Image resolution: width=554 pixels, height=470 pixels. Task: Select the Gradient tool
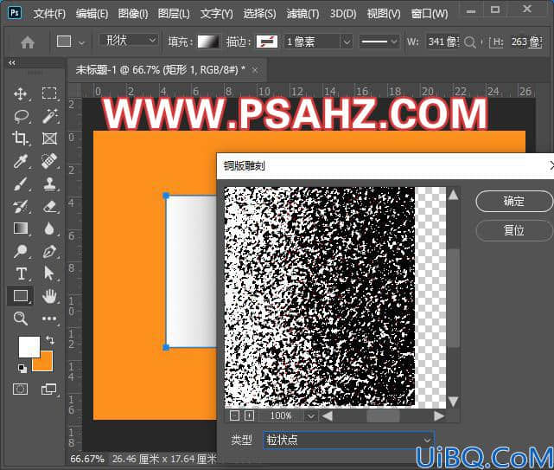coord(20,229)
